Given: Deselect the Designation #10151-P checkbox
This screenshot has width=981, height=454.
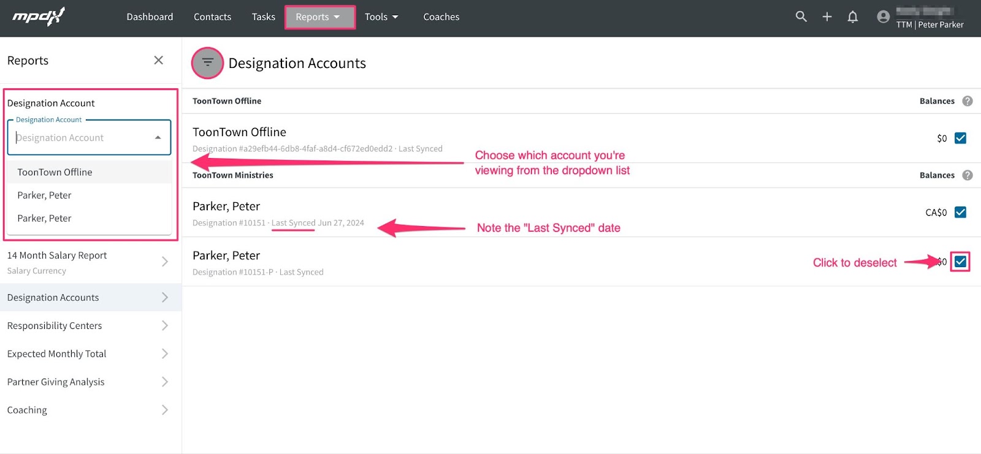Looking at the screenshot, I should tap(960, 262).
